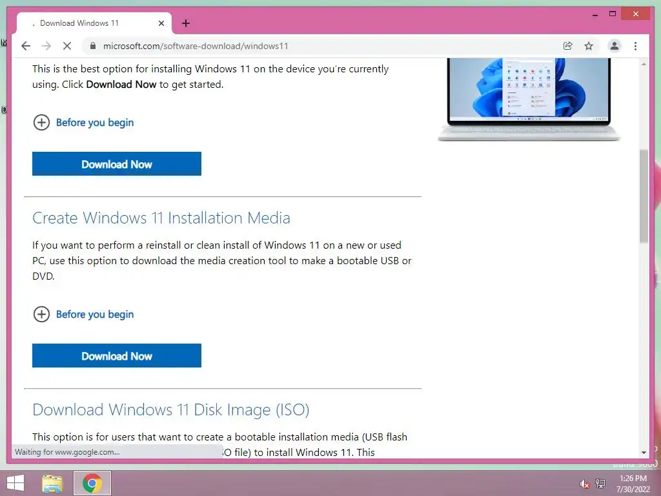The image size is (661, 496).
Task: Click Download Now under Create Windows 11 Installation Media
Action: 117,356
